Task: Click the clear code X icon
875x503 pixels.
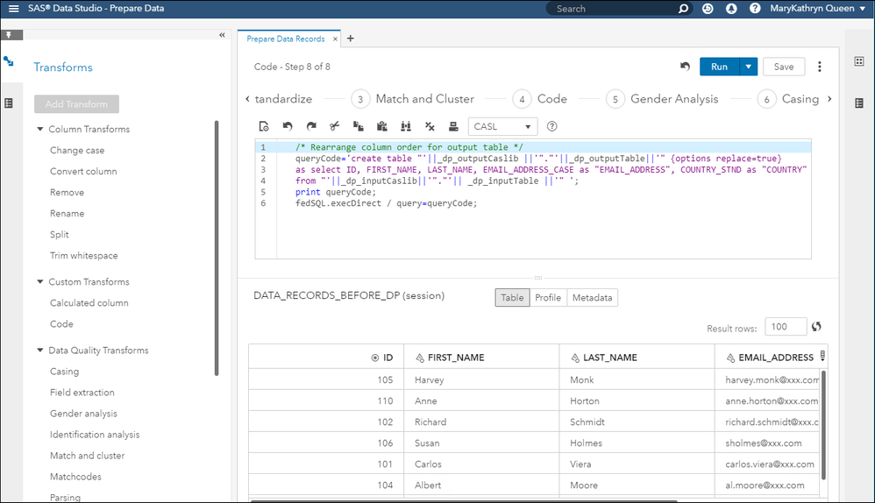Action: coord(430,126)
